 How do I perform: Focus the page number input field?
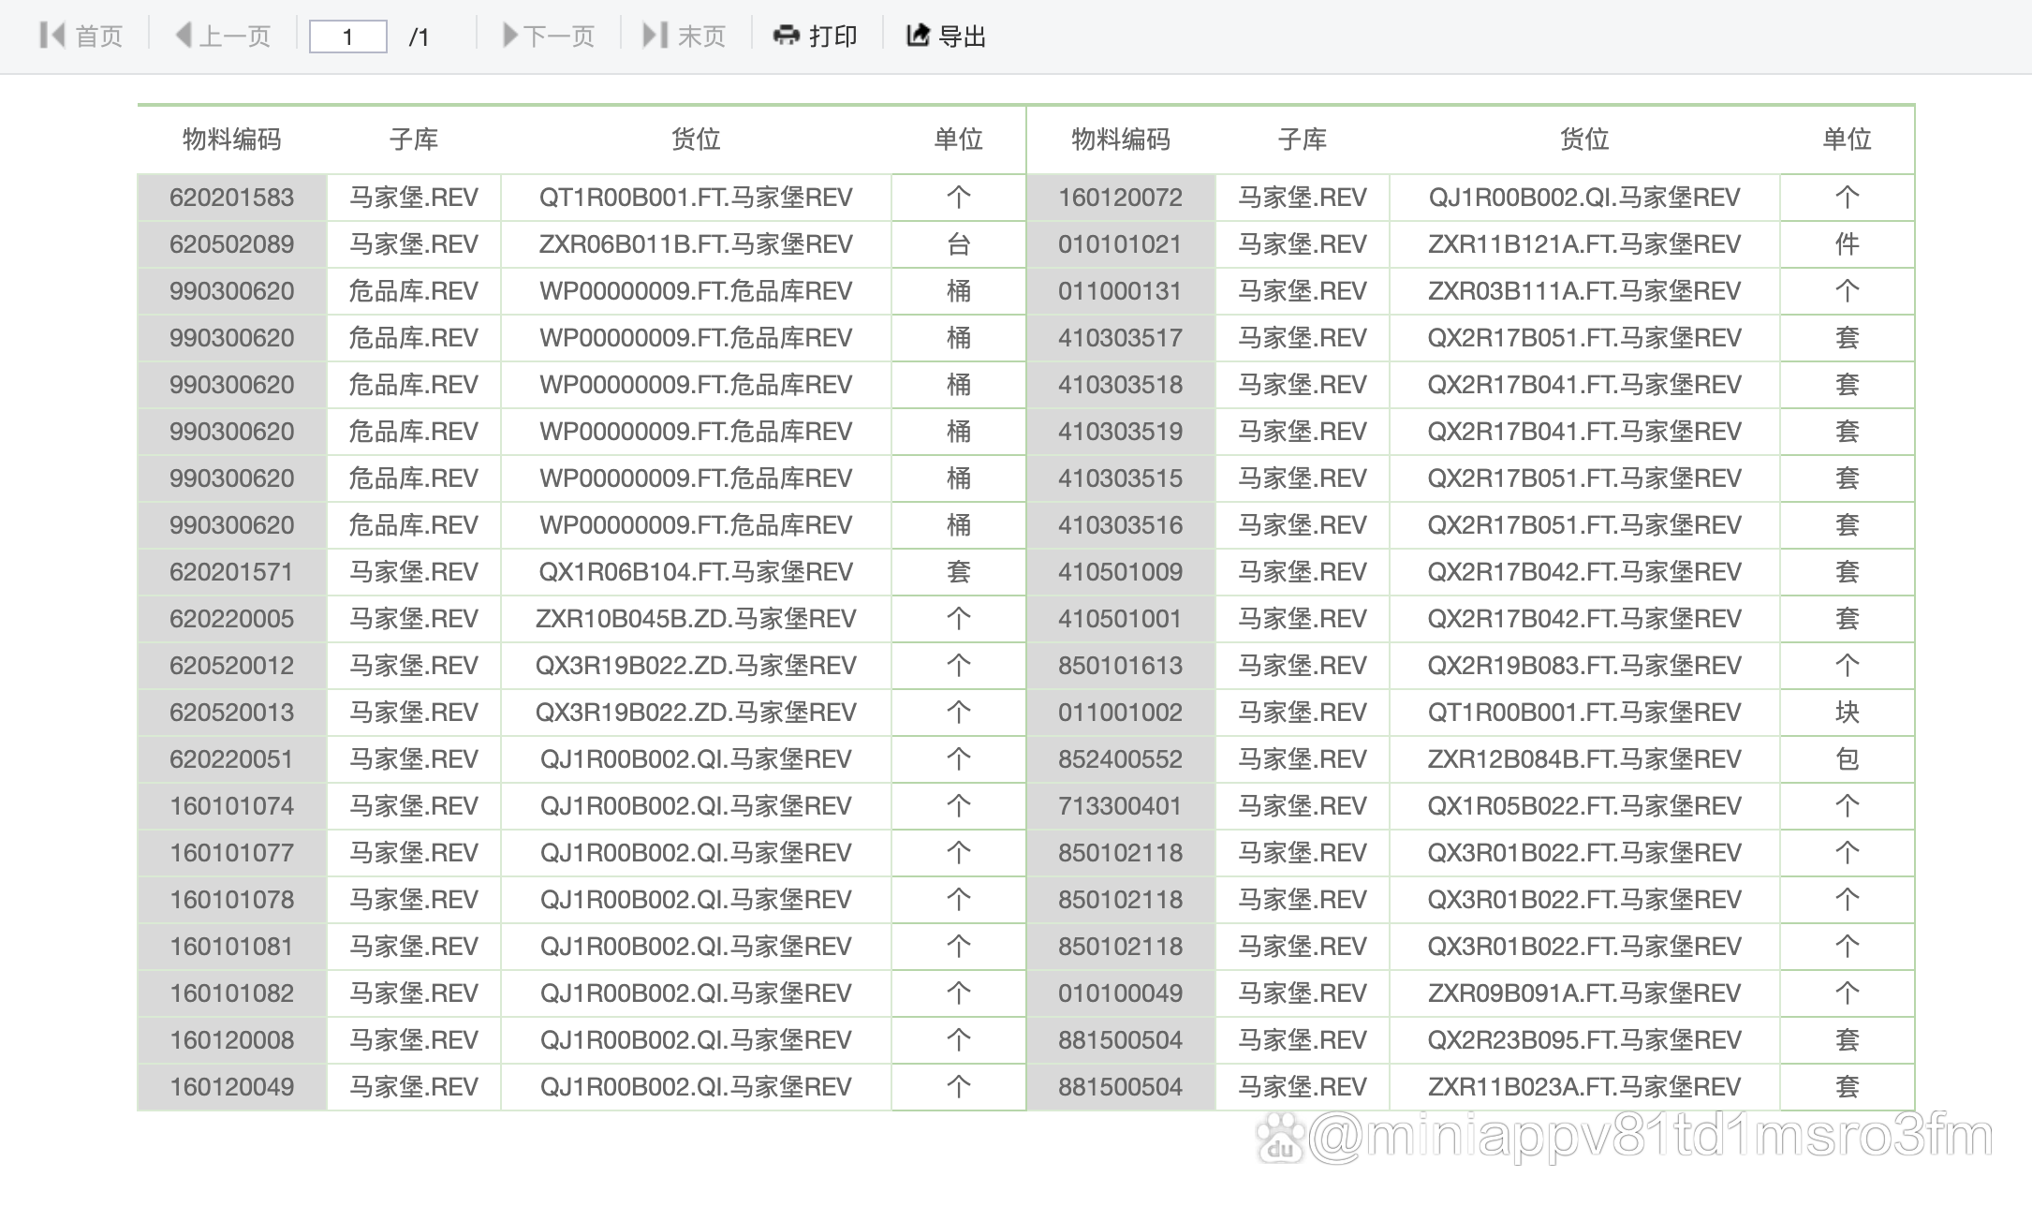(347, 37)
